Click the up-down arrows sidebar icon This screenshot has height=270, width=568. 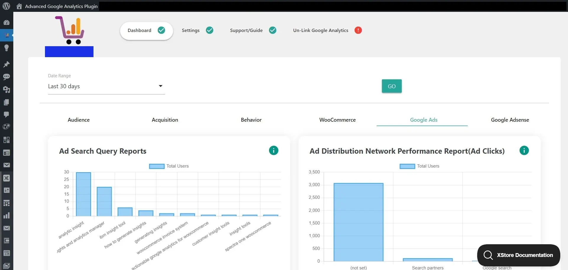pyautogui.click(x=7, y=190)
